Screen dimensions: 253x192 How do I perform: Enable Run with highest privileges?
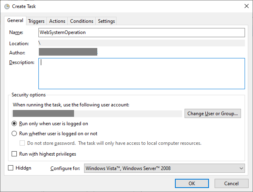coord(14,154)
